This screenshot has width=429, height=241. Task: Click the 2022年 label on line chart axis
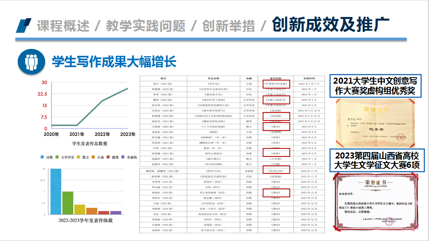102,134
